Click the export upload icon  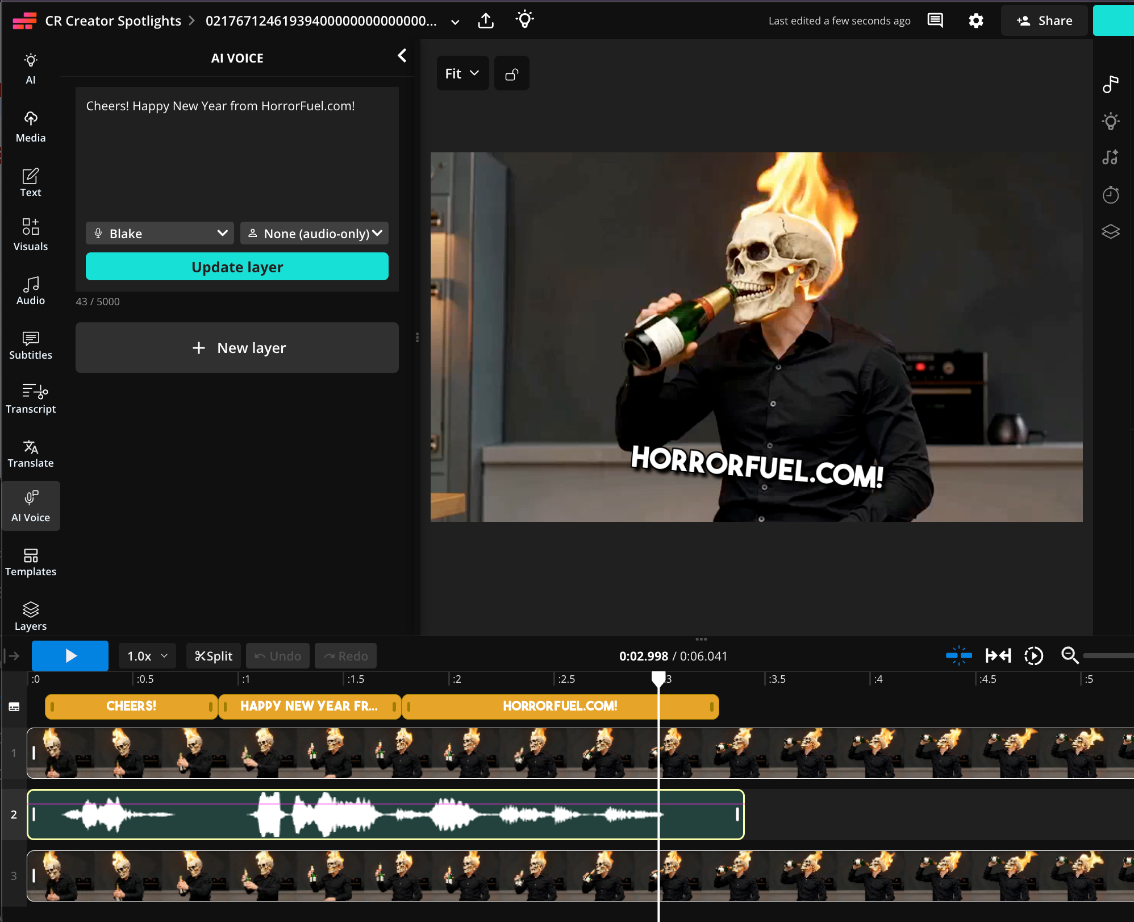click(x=486, y=21)
